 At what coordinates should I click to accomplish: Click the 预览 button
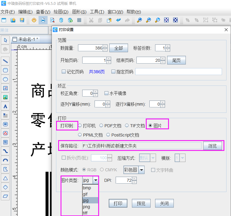pos(141,203)
